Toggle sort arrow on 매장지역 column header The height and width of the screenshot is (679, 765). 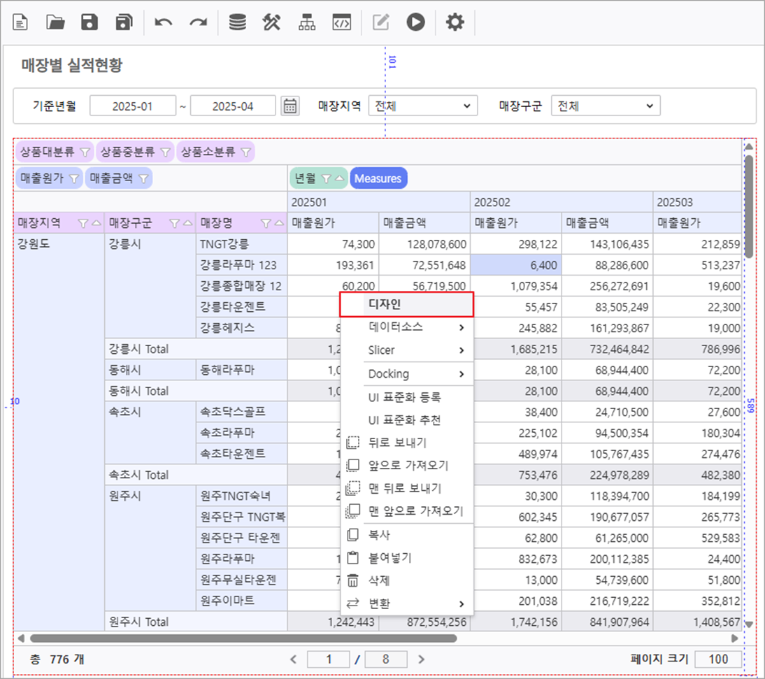click(95, 224)
